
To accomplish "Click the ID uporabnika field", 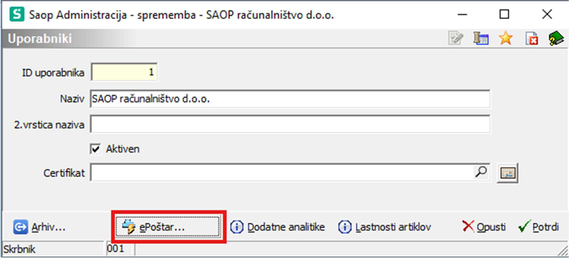I will pyautogui.click(x=124, y=72).
